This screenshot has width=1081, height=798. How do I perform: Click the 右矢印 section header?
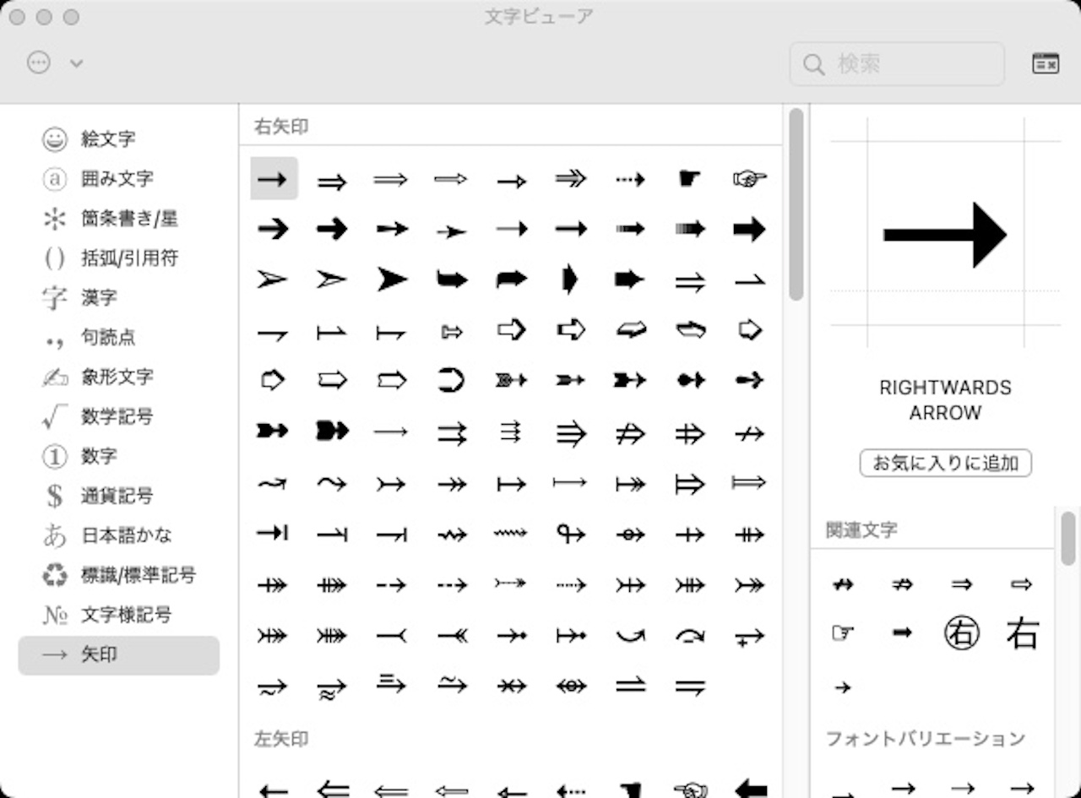pos(281,127)
